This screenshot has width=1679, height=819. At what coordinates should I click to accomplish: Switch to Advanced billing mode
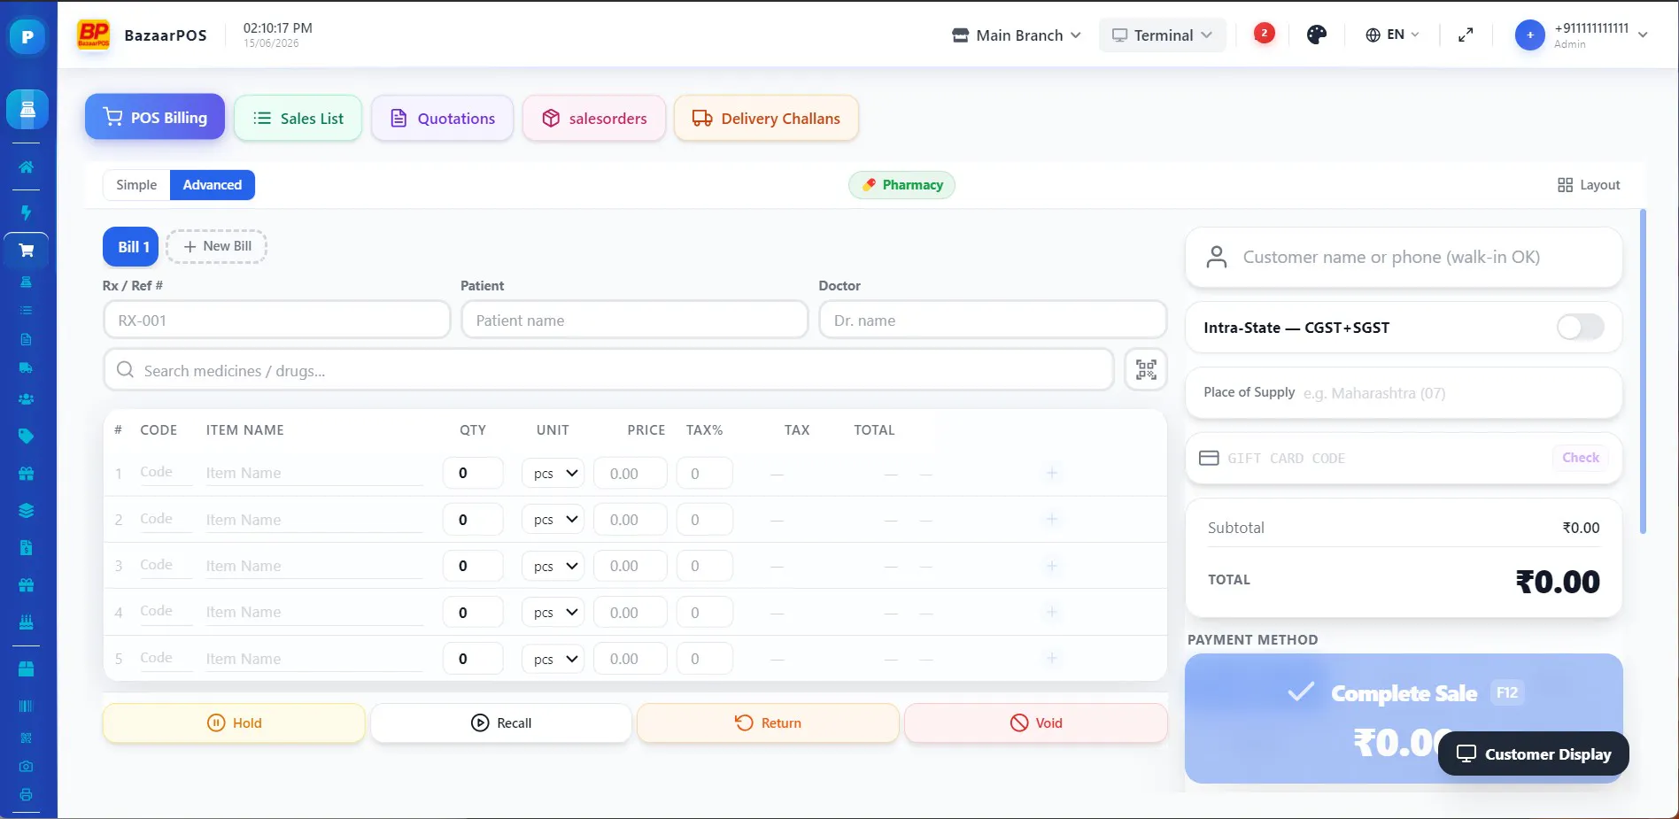tap(213, 185)
